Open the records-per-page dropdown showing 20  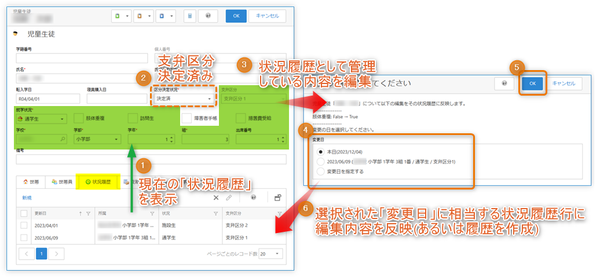pyautogui.click(x=270, y=254)
